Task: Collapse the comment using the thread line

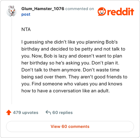Action: click(12, 60)
